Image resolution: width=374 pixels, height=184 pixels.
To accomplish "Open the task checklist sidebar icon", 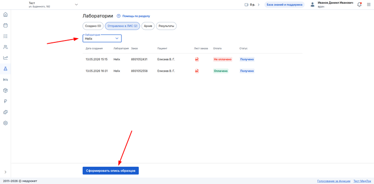I will click(5, 36).
